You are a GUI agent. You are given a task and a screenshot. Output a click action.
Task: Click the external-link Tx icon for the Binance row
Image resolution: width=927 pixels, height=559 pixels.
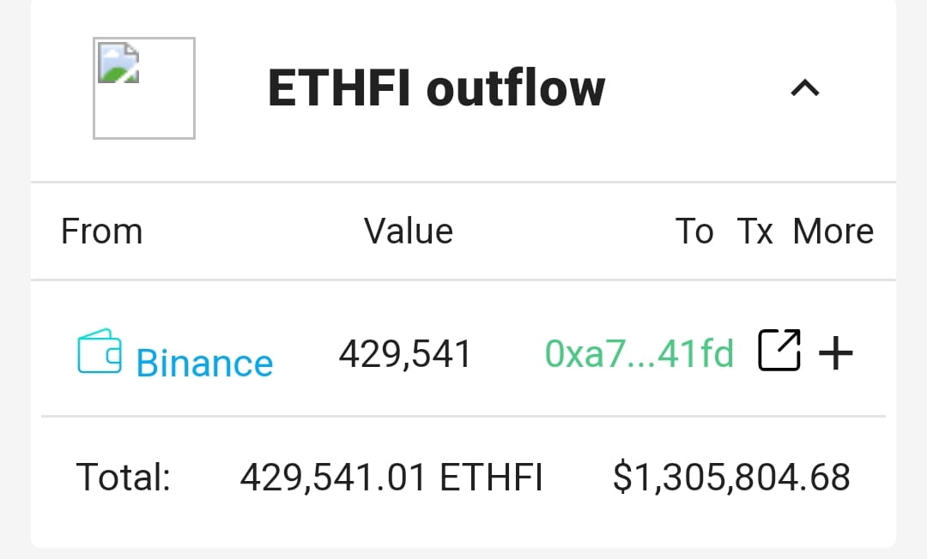779,350
